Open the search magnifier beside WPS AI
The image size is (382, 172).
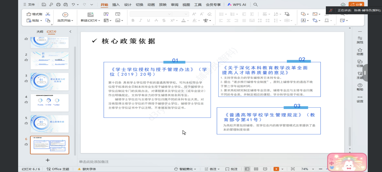pos(256,5)
